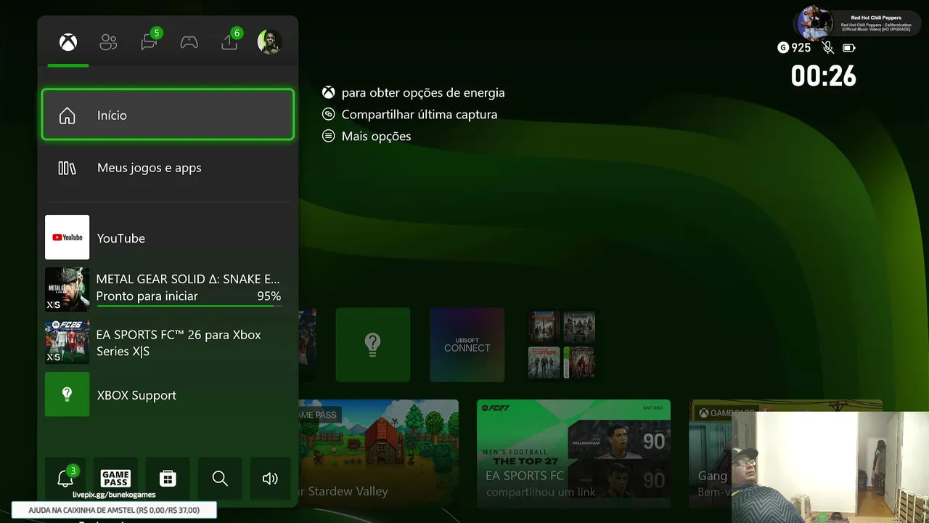Click the 95% install percentage

coord(269,296)
